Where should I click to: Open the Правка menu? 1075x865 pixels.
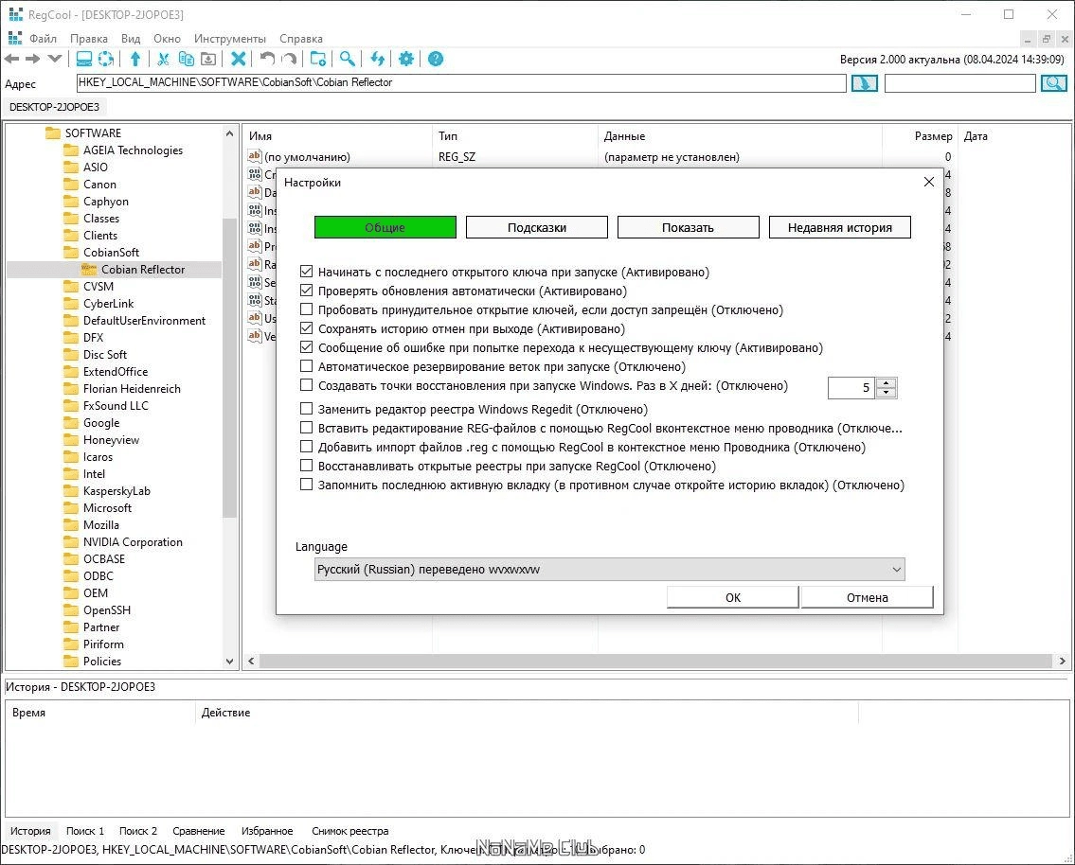point(88,39)
